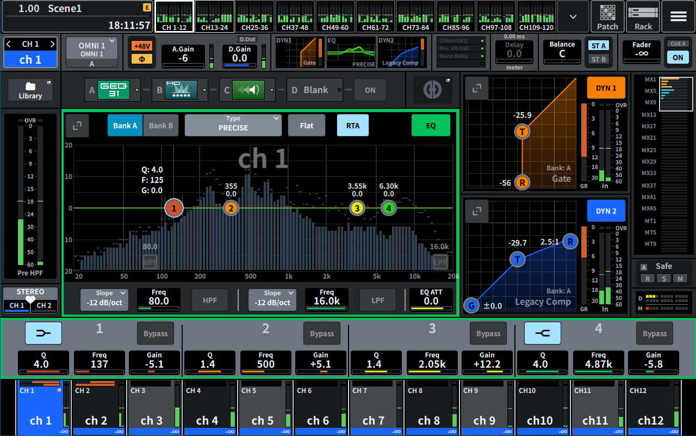Expand the meter bank chevron dropdown
Screen dimensions: 696x436
click(x=573, y=17)
